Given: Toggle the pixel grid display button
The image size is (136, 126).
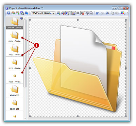Looking at the screenshot, I should (78, 13).
